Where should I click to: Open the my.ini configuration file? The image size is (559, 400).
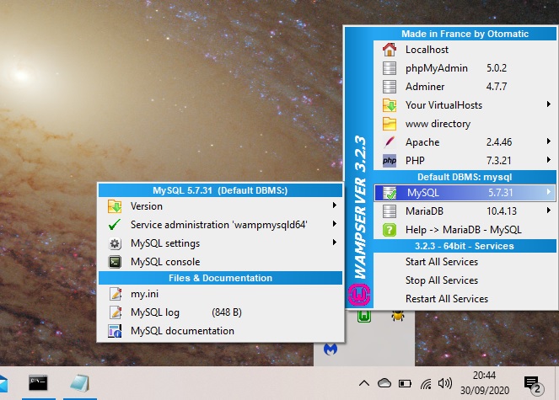click(144, 294)
